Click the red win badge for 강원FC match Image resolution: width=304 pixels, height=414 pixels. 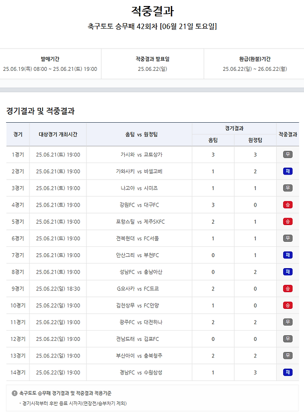(287, 205)
